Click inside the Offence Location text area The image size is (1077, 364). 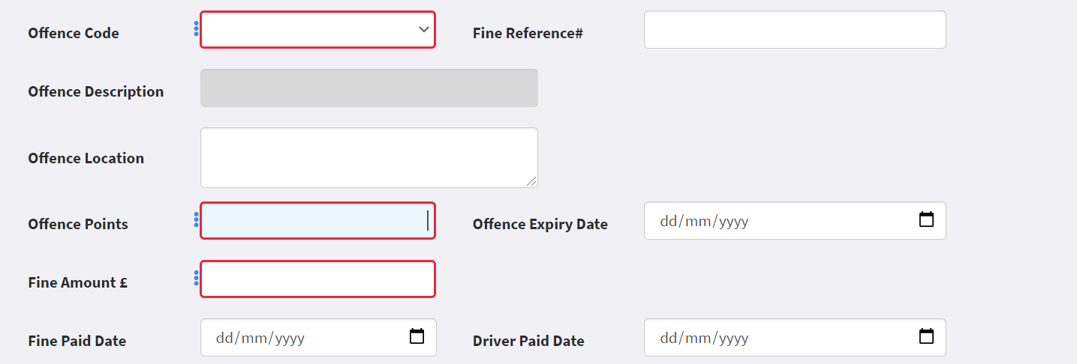(x=369, y=157)
